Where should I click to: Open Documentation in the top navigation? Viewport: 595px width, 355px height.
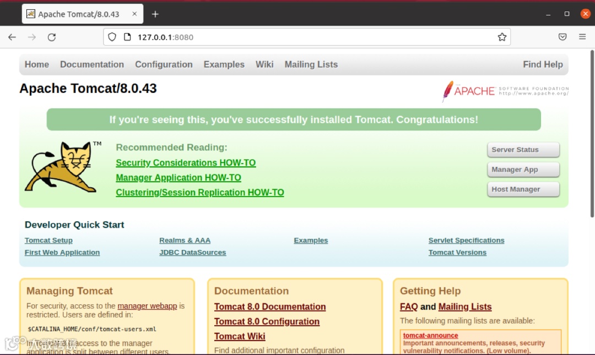(92, 64)
